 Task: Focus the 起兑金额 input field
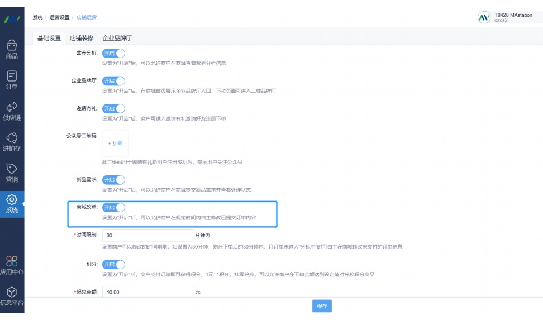tap(148, 292)
